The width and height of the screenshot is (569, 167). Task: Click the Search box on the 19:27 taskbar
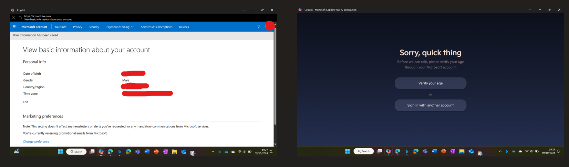pyautogui.click(x=77, y=152)
